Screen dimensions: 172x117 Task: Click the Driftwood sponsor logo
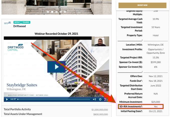click(7, 23)
